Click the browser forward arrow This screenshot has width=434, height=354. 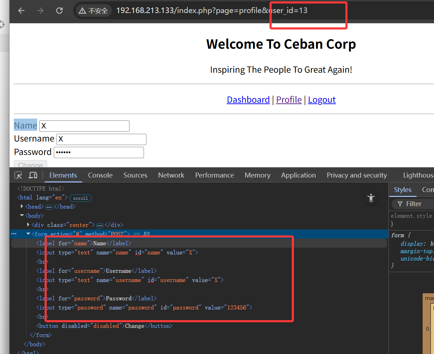click(x=40, y=11)
